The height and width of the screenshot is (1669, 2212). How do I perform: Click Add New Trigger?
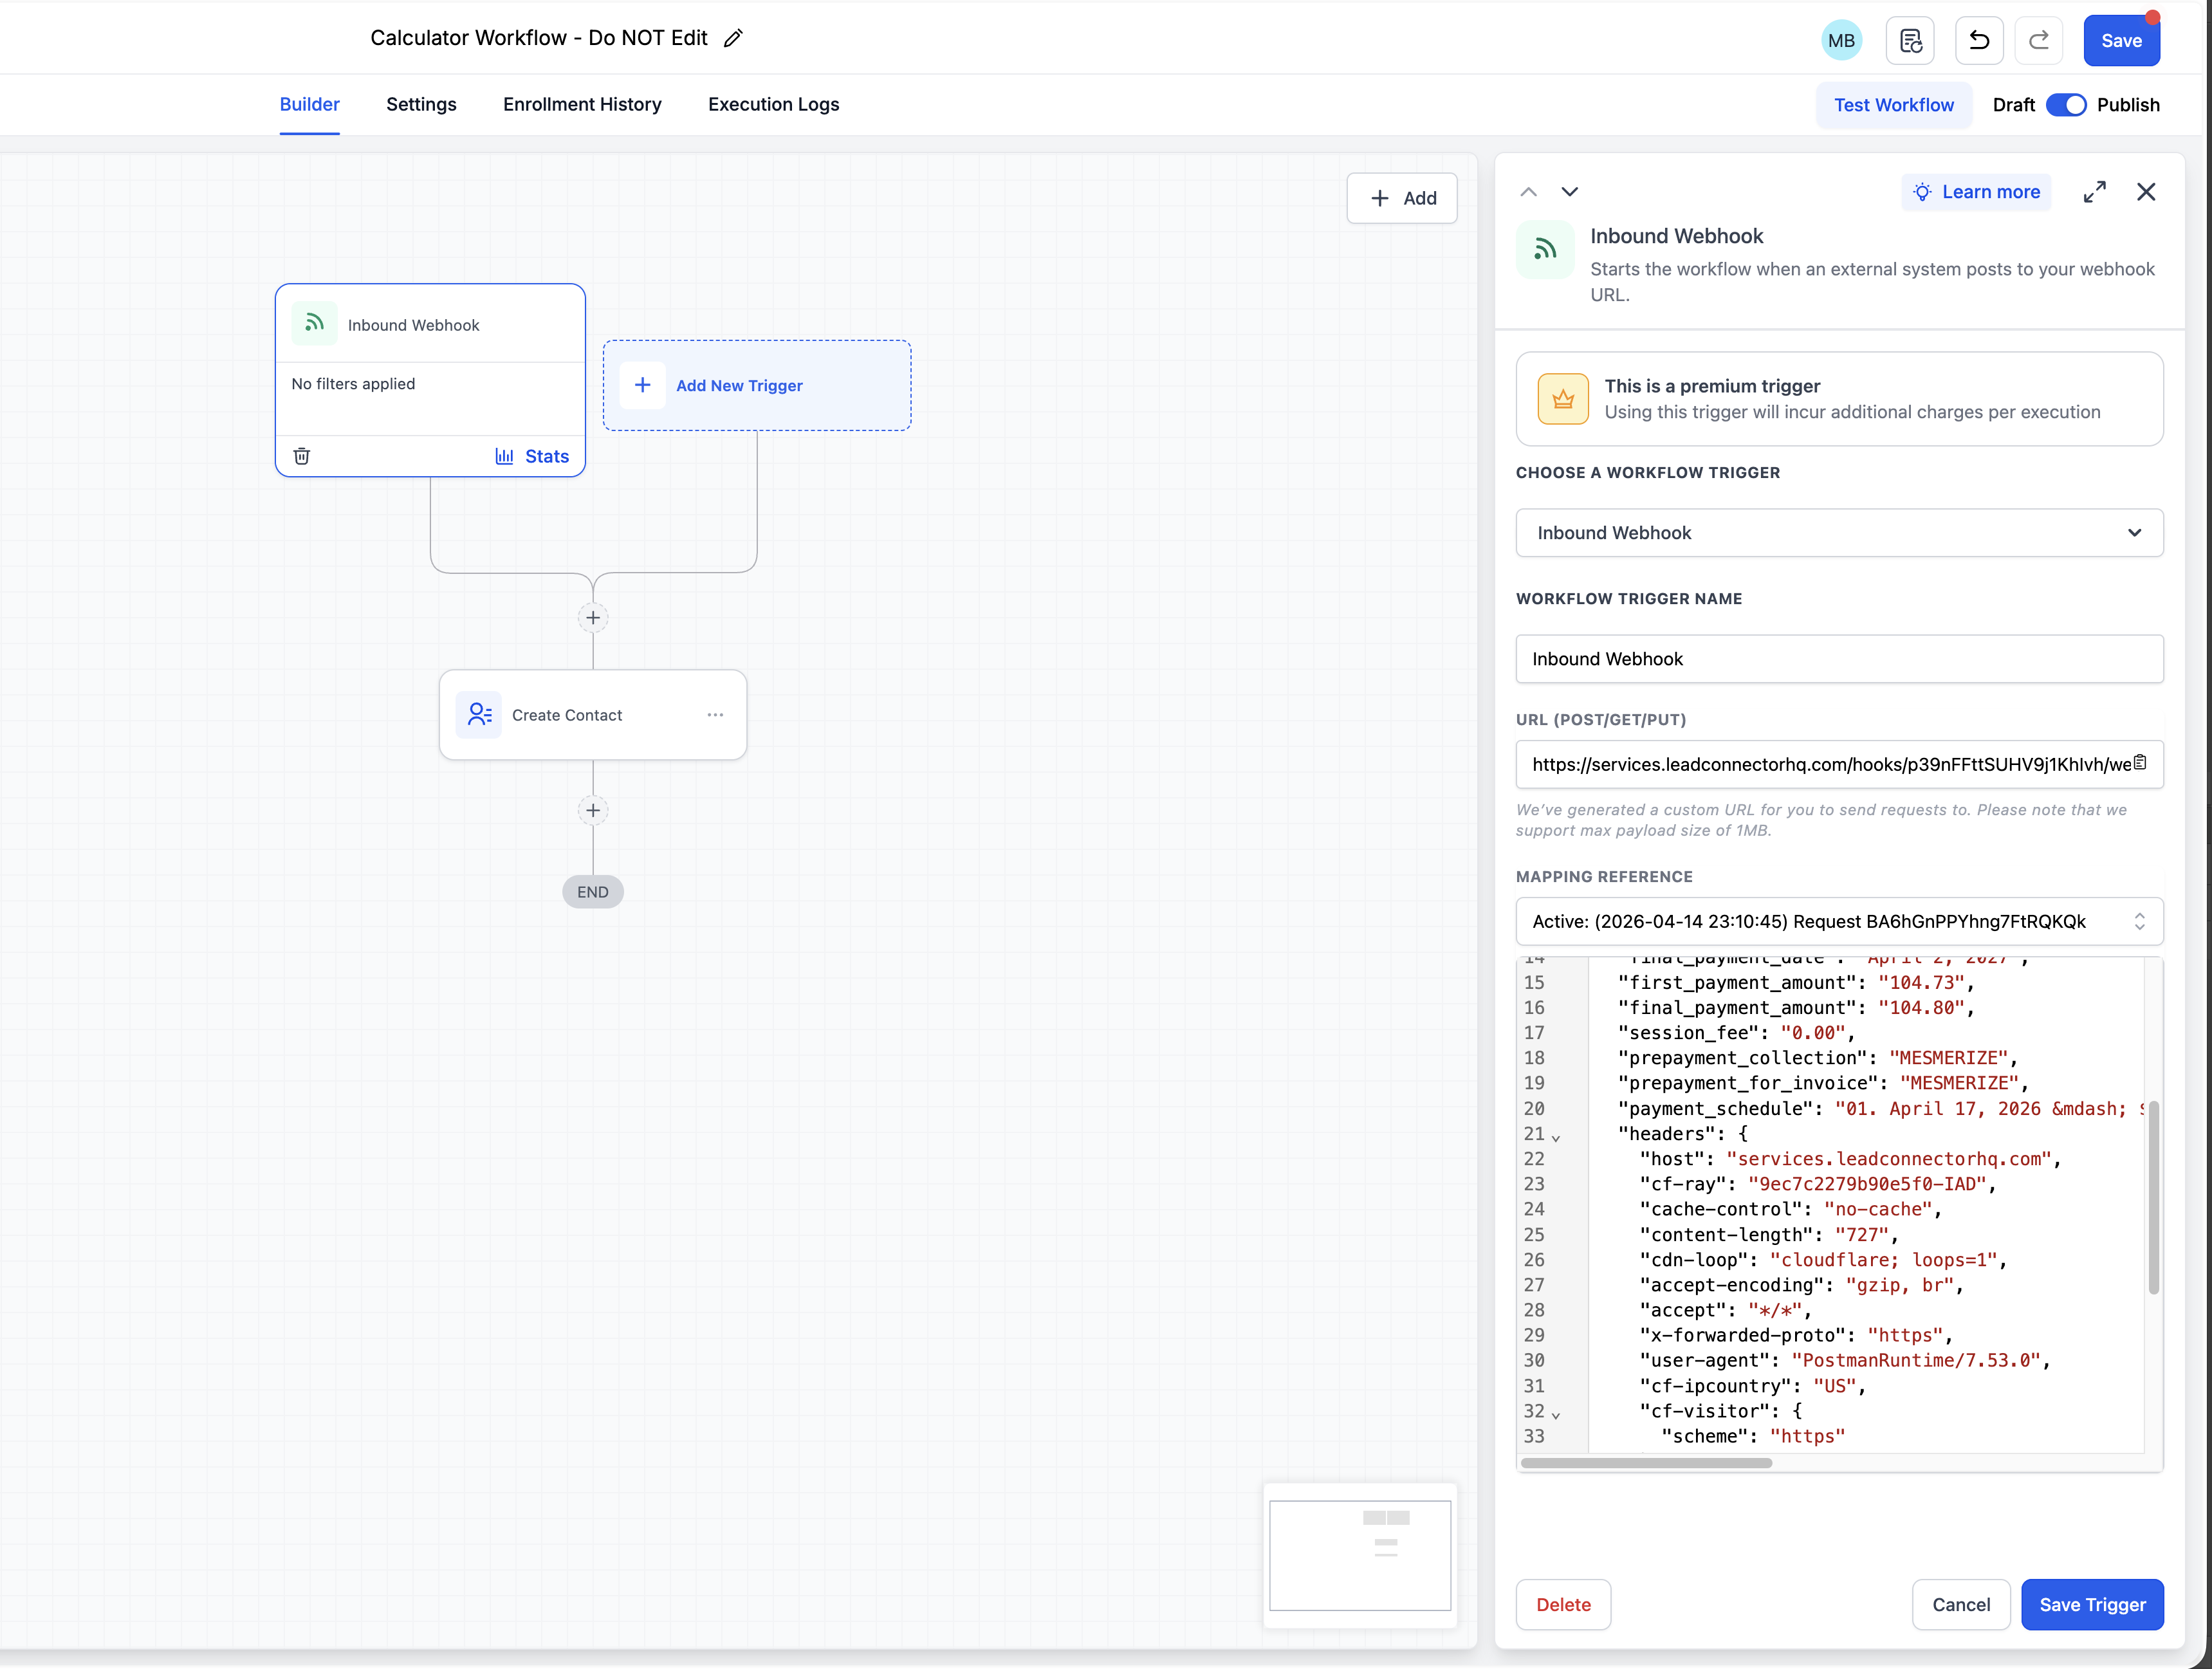tap(757, 385)
